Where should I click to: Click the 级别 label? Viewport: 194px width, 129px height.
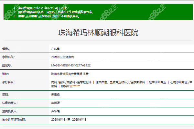pos(5,94)
